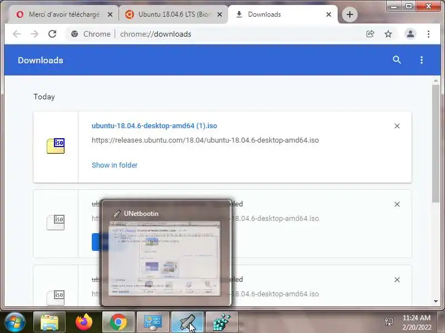
Task: Remove the second canceled download entry
Action: (397, 204)
